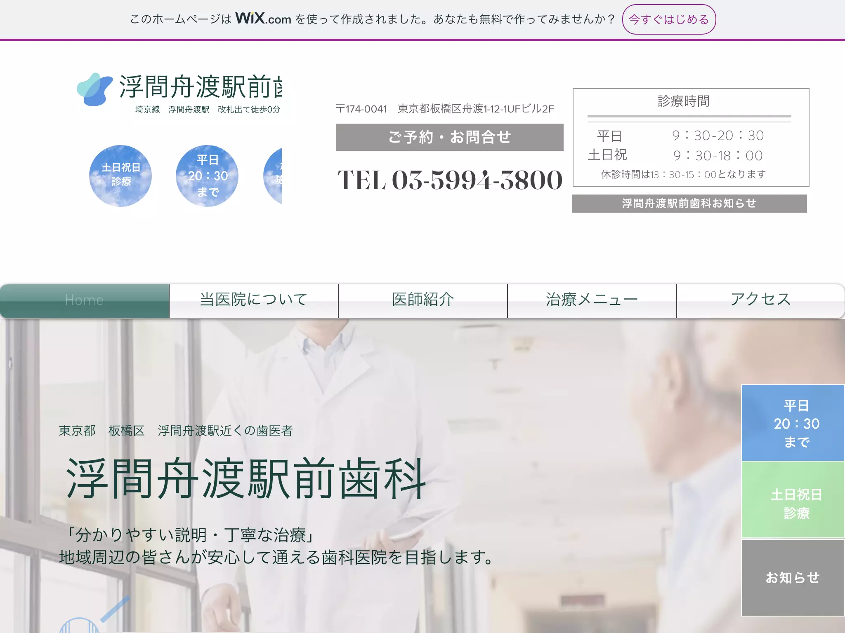Click the address 〒174-0041 東京都板橋区舟渡 text

click(x=445, y=109)
